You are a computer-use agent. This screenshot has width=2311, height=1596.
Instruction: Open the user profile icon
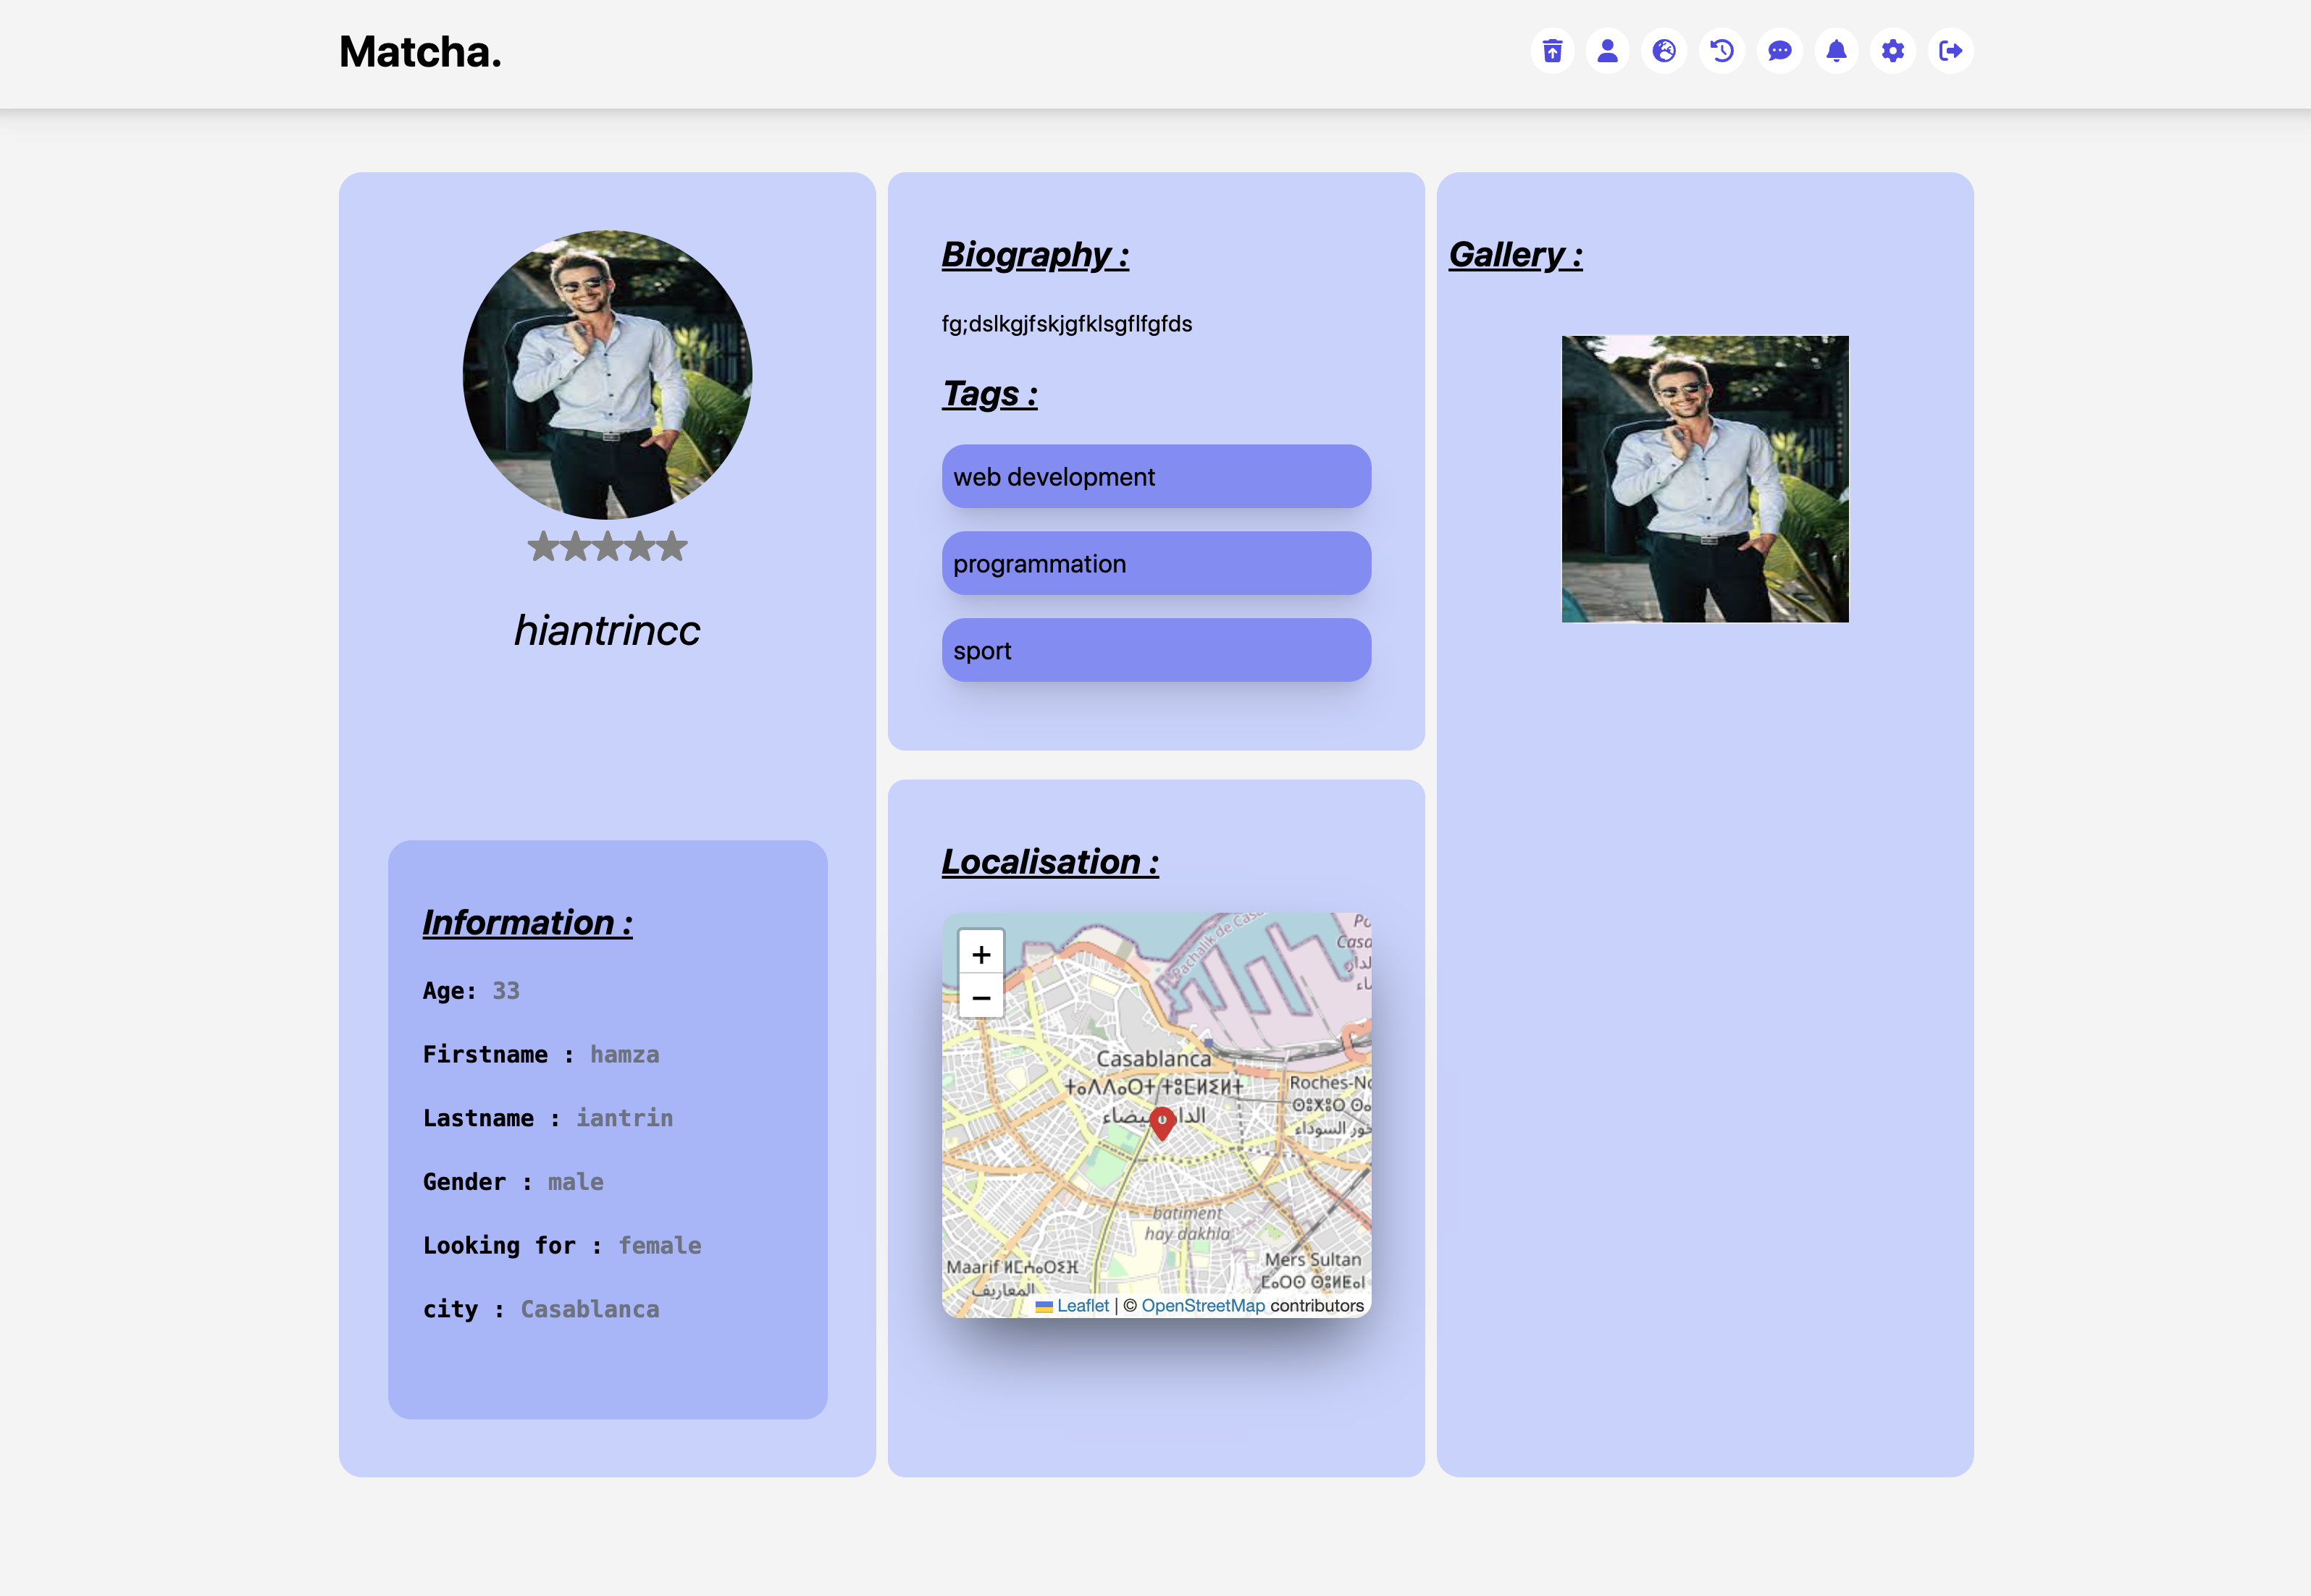pos(1608,50)
